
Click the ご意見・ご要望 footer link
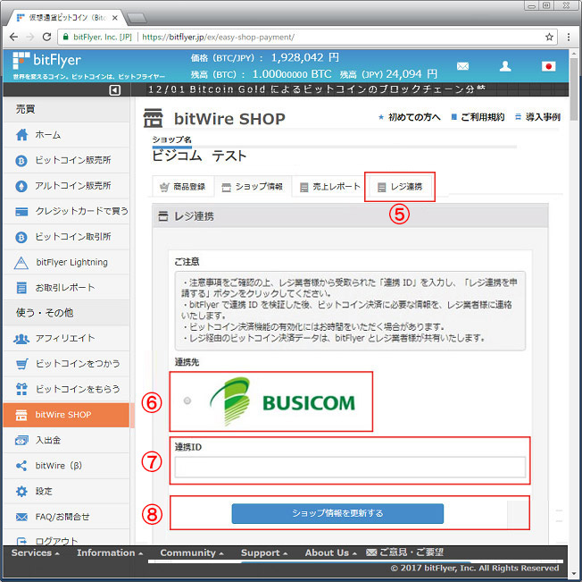(x=405, y=552)
